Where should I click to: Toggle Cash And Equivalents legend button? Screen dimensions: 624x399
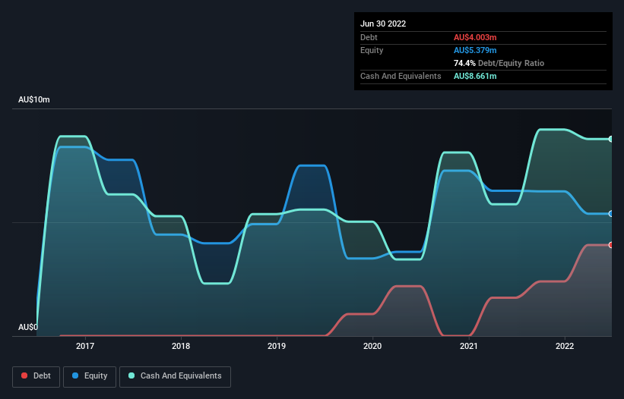tap(175, 376)
